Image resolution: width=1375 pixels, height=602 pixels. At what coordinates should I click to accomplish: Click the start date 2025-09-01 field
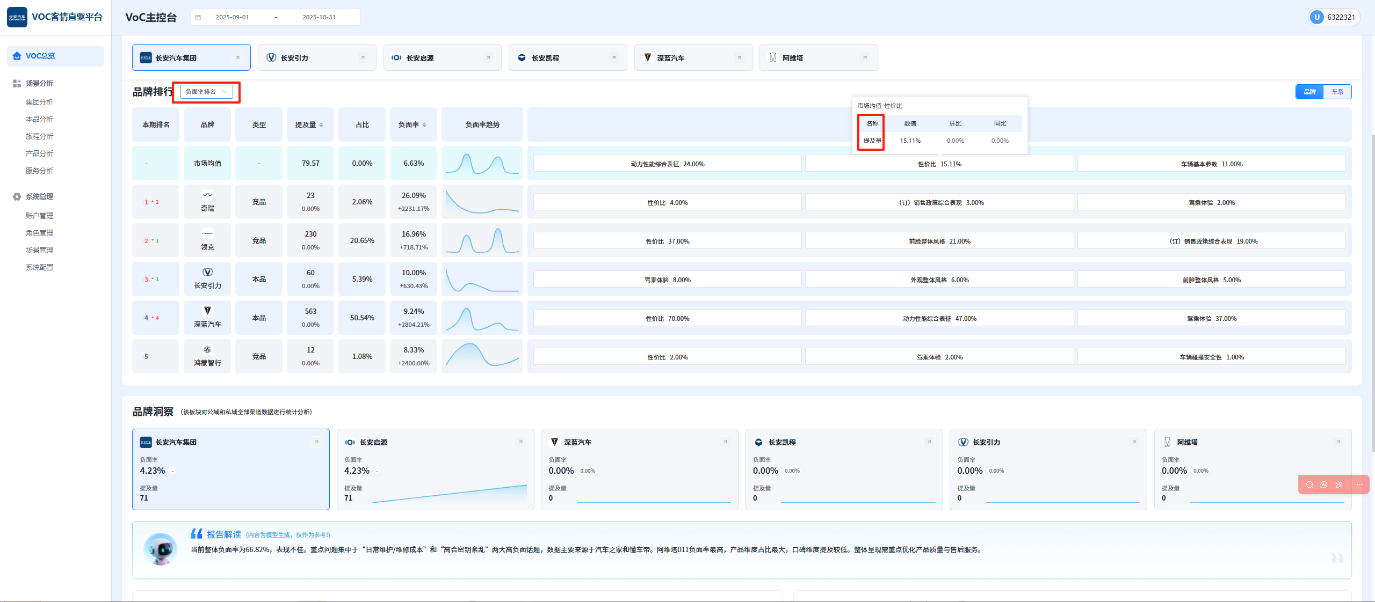pyautogui.click(x=232, y=17)
